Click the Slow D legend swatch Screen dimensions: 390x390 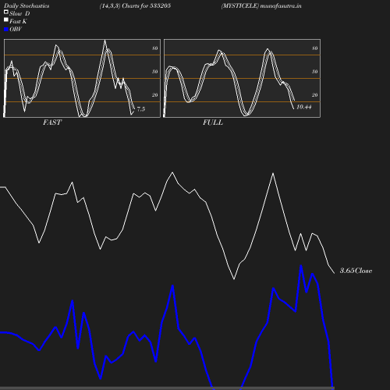[x=6, y=12]
